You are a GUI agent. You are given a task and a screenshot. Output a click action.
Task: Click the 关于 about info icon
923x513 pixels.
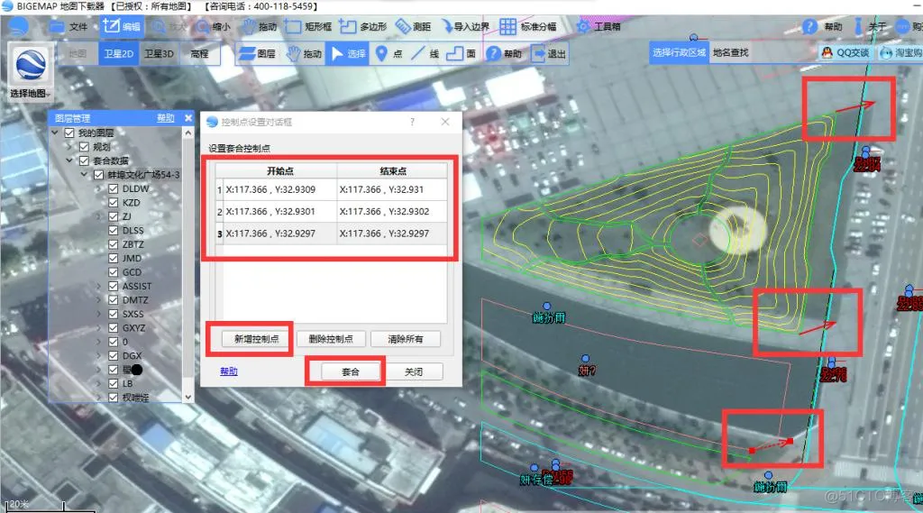coord(858,26)
